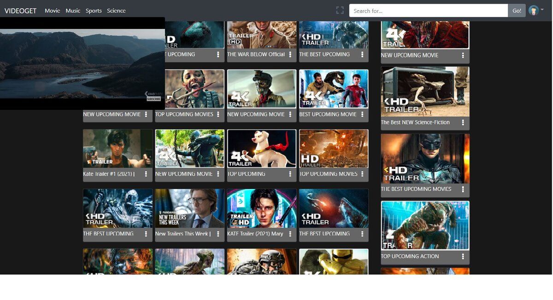Open the New Trailers This Week title
Image resolution: width=553 pixels, height=300 pixels.
(183, 234)
